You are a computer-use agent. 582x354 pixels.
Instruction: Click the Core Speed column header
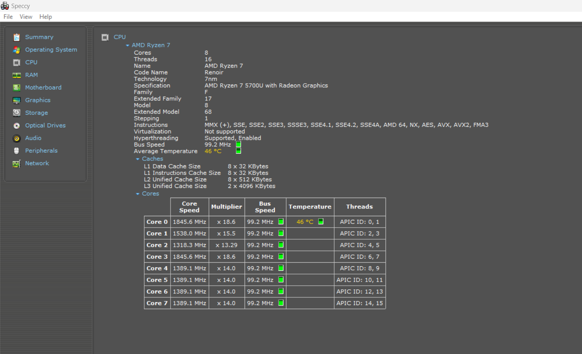190,207
